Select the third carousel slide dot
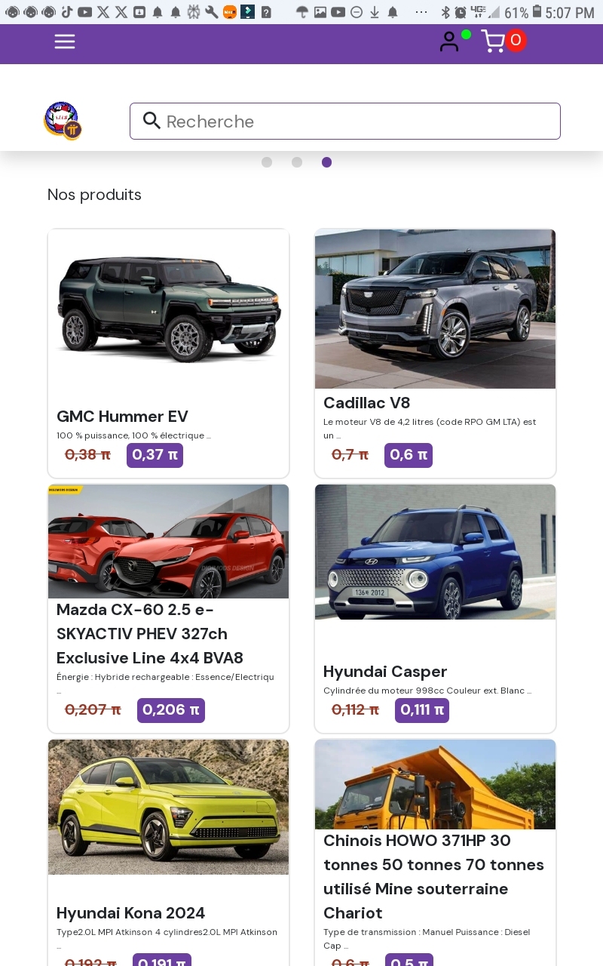 [x=326, y=162]
